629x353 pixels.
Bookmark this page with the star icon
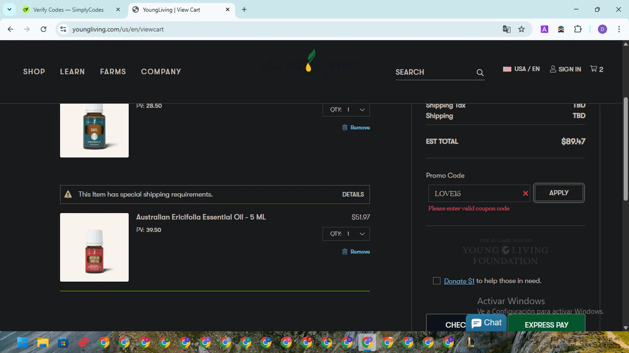tap(521, 29)
